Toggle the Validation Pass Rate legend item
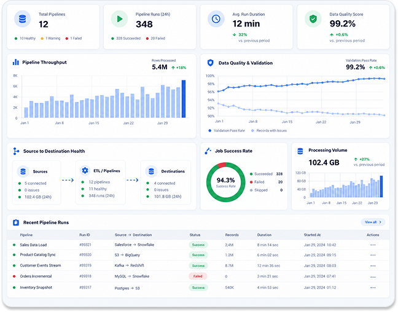Screen dimensions: 398x312 pyautogui.click(x=227, y=131)
